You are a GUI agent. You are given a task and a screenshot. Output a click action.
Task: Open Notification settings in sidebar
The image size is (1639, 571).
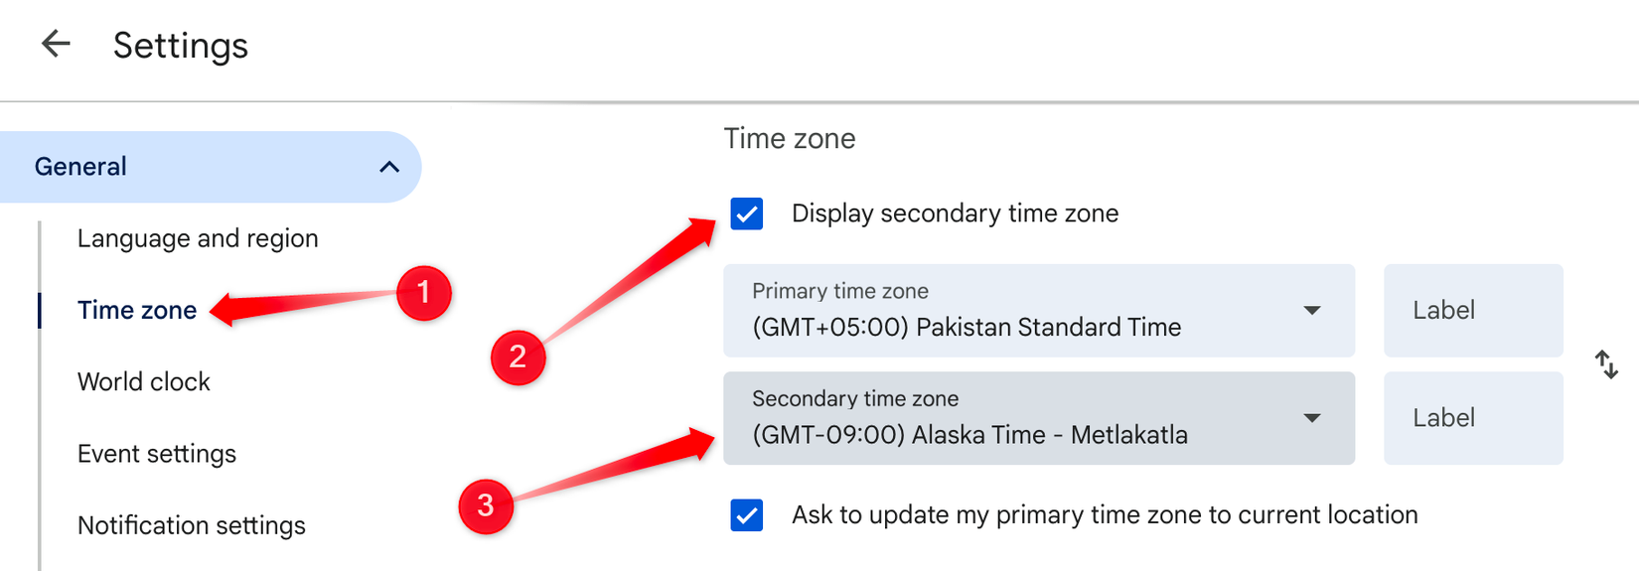click(x=192, y=525)
